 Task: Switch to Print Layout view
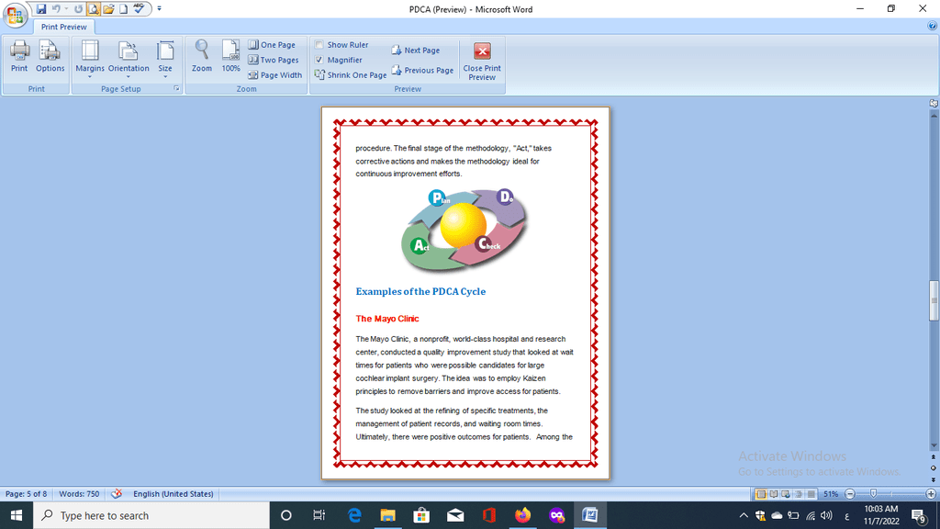point(761,494)
